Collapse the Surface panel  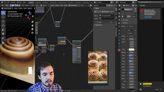(x=125, y=23)
